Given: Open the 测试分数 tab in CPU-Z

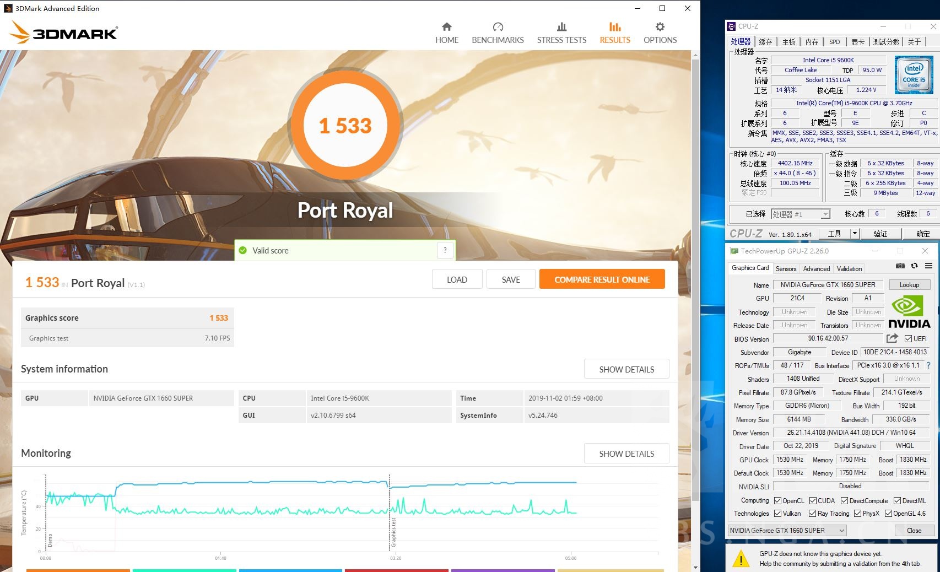Looking at the screenshot, I should pyautogui.click(x=887, y=42).
